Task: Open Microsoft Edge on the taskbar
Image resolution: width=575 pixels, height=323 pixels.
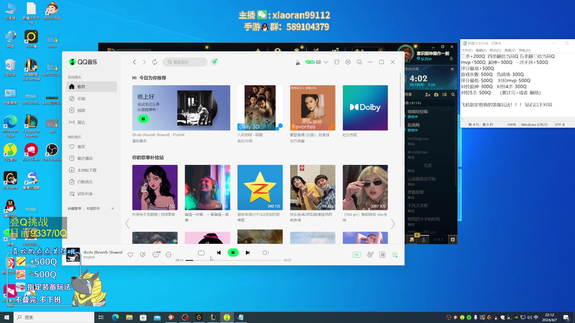Action: (x=115, y=317)
